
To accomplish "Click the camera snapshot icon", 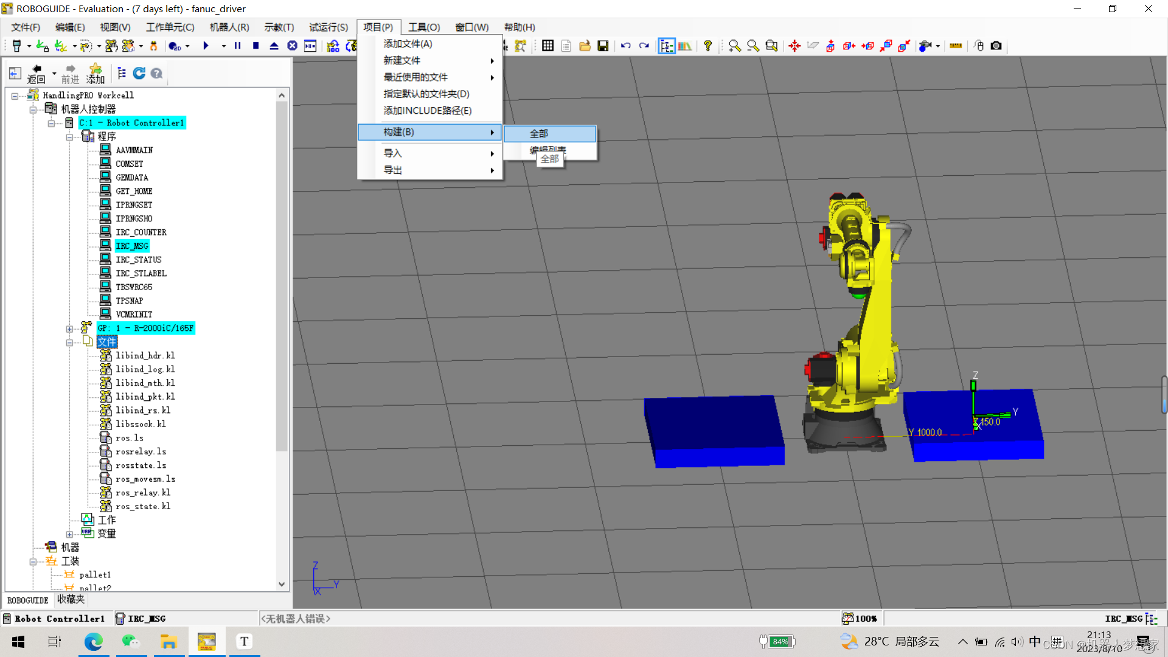I will pyautogui.click(x=996, y=46).
